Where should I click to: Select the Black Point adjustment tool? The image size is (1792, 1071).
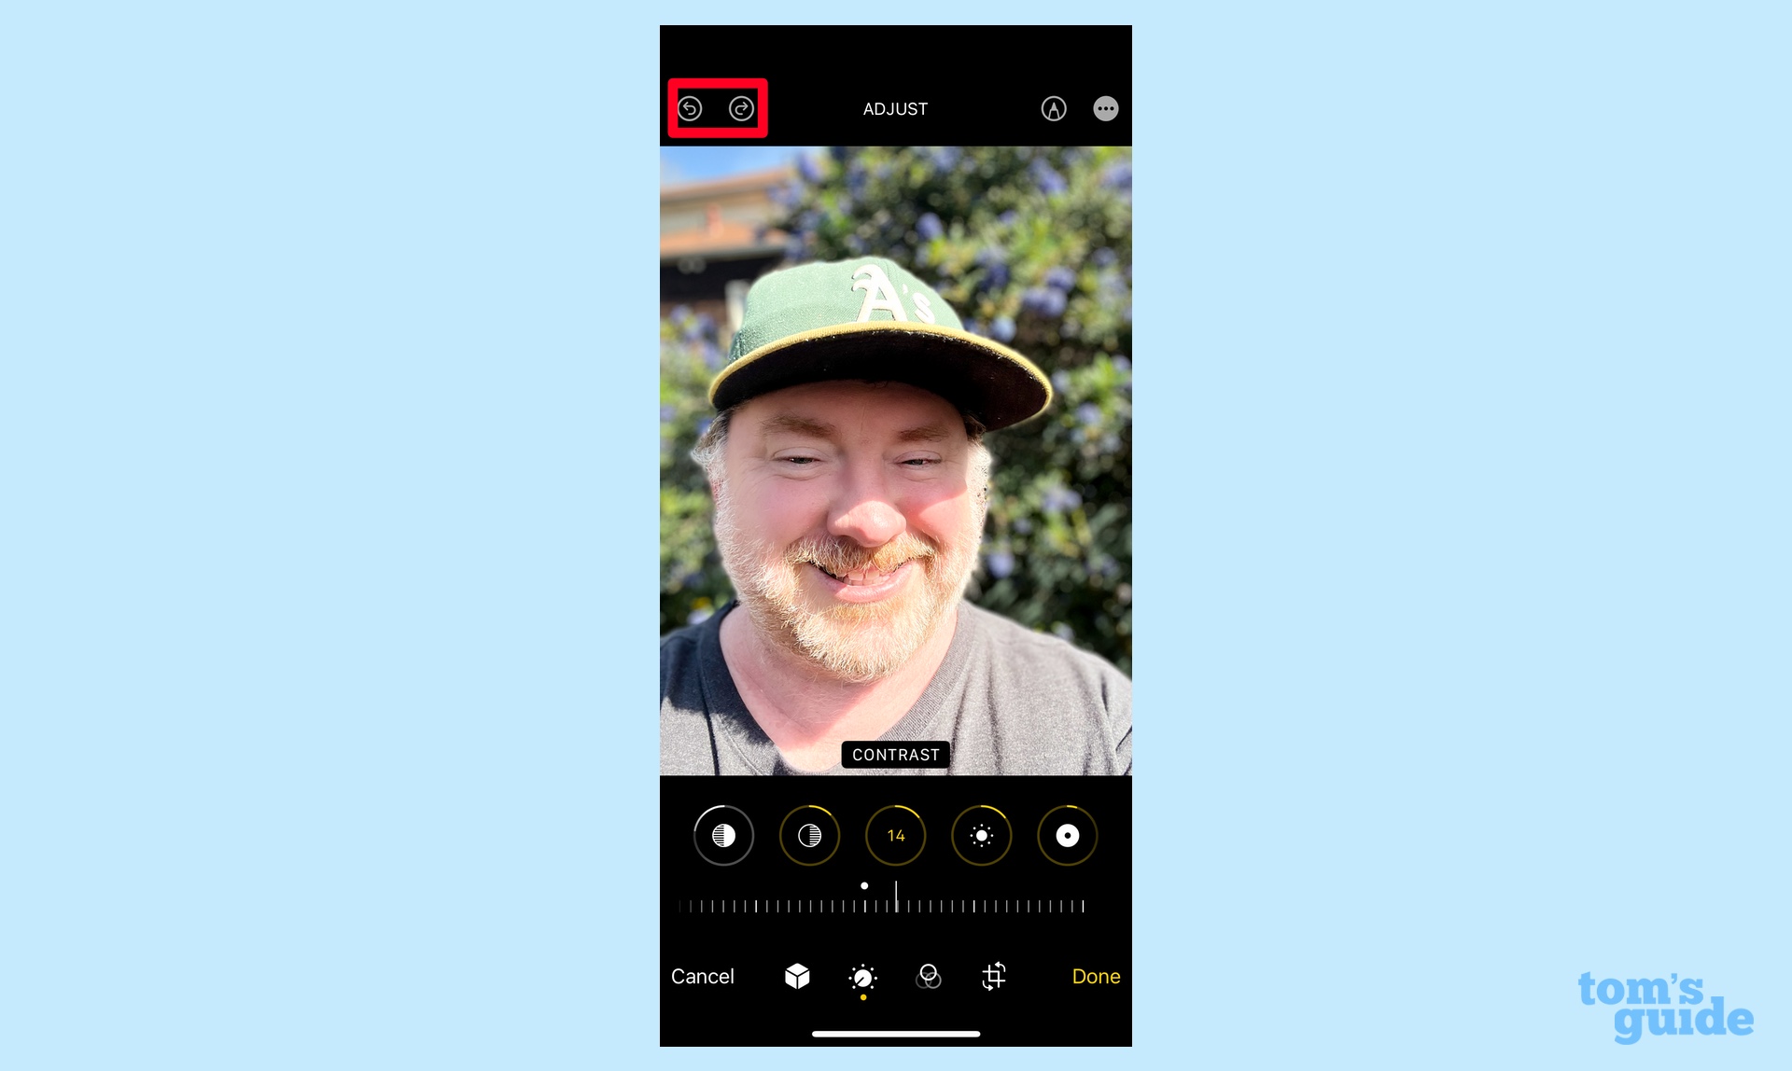coord(1069,835)
